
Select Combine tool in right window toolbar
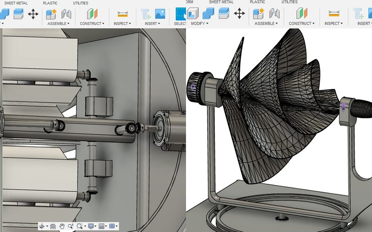(208, 13)
